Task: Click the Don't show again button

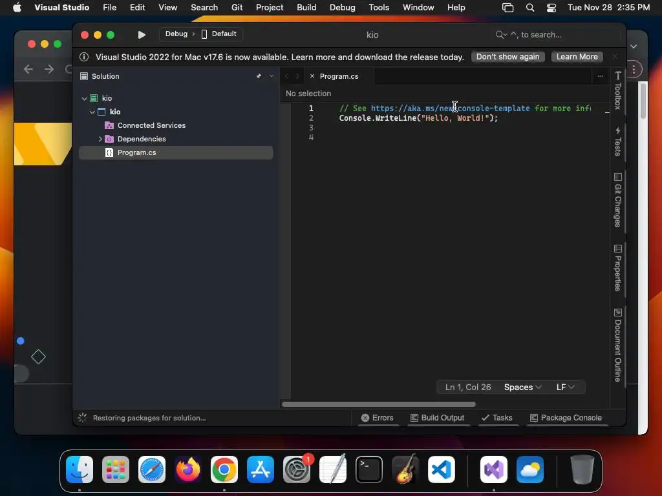Action: [x=507, y=57]
